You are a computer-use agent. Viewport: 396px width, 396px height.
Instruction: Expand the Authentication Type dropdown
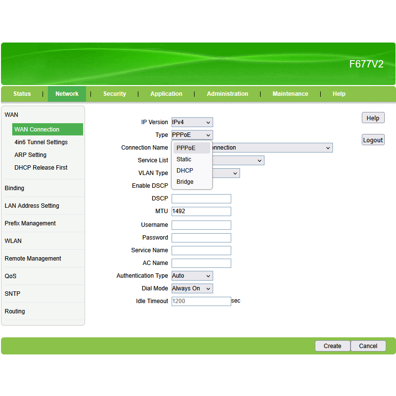pyautogui.click(x=192, y=276)
